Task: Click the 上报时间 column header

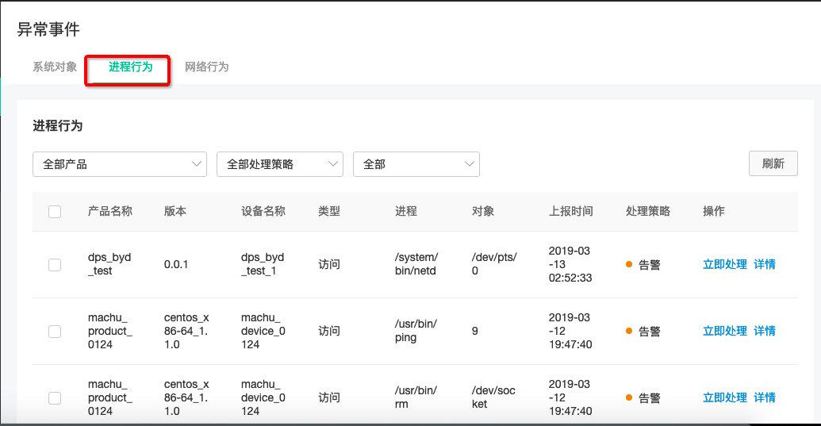Action: pyautogui.click(x=570, y=212)
